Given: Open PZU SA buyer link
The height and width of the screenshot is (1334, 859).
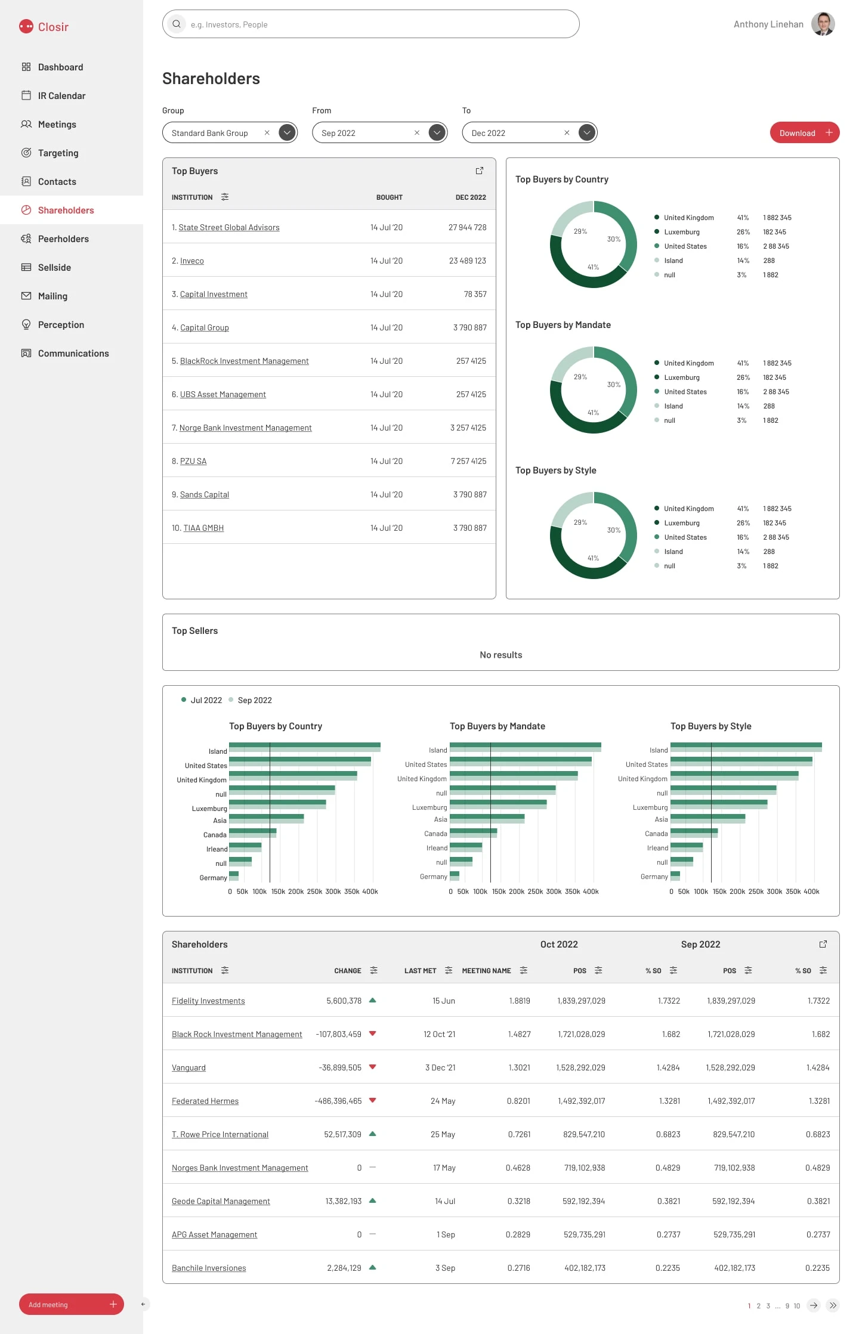Looking at the screenshot, I should pyautogui.click(x=193, y=461).
